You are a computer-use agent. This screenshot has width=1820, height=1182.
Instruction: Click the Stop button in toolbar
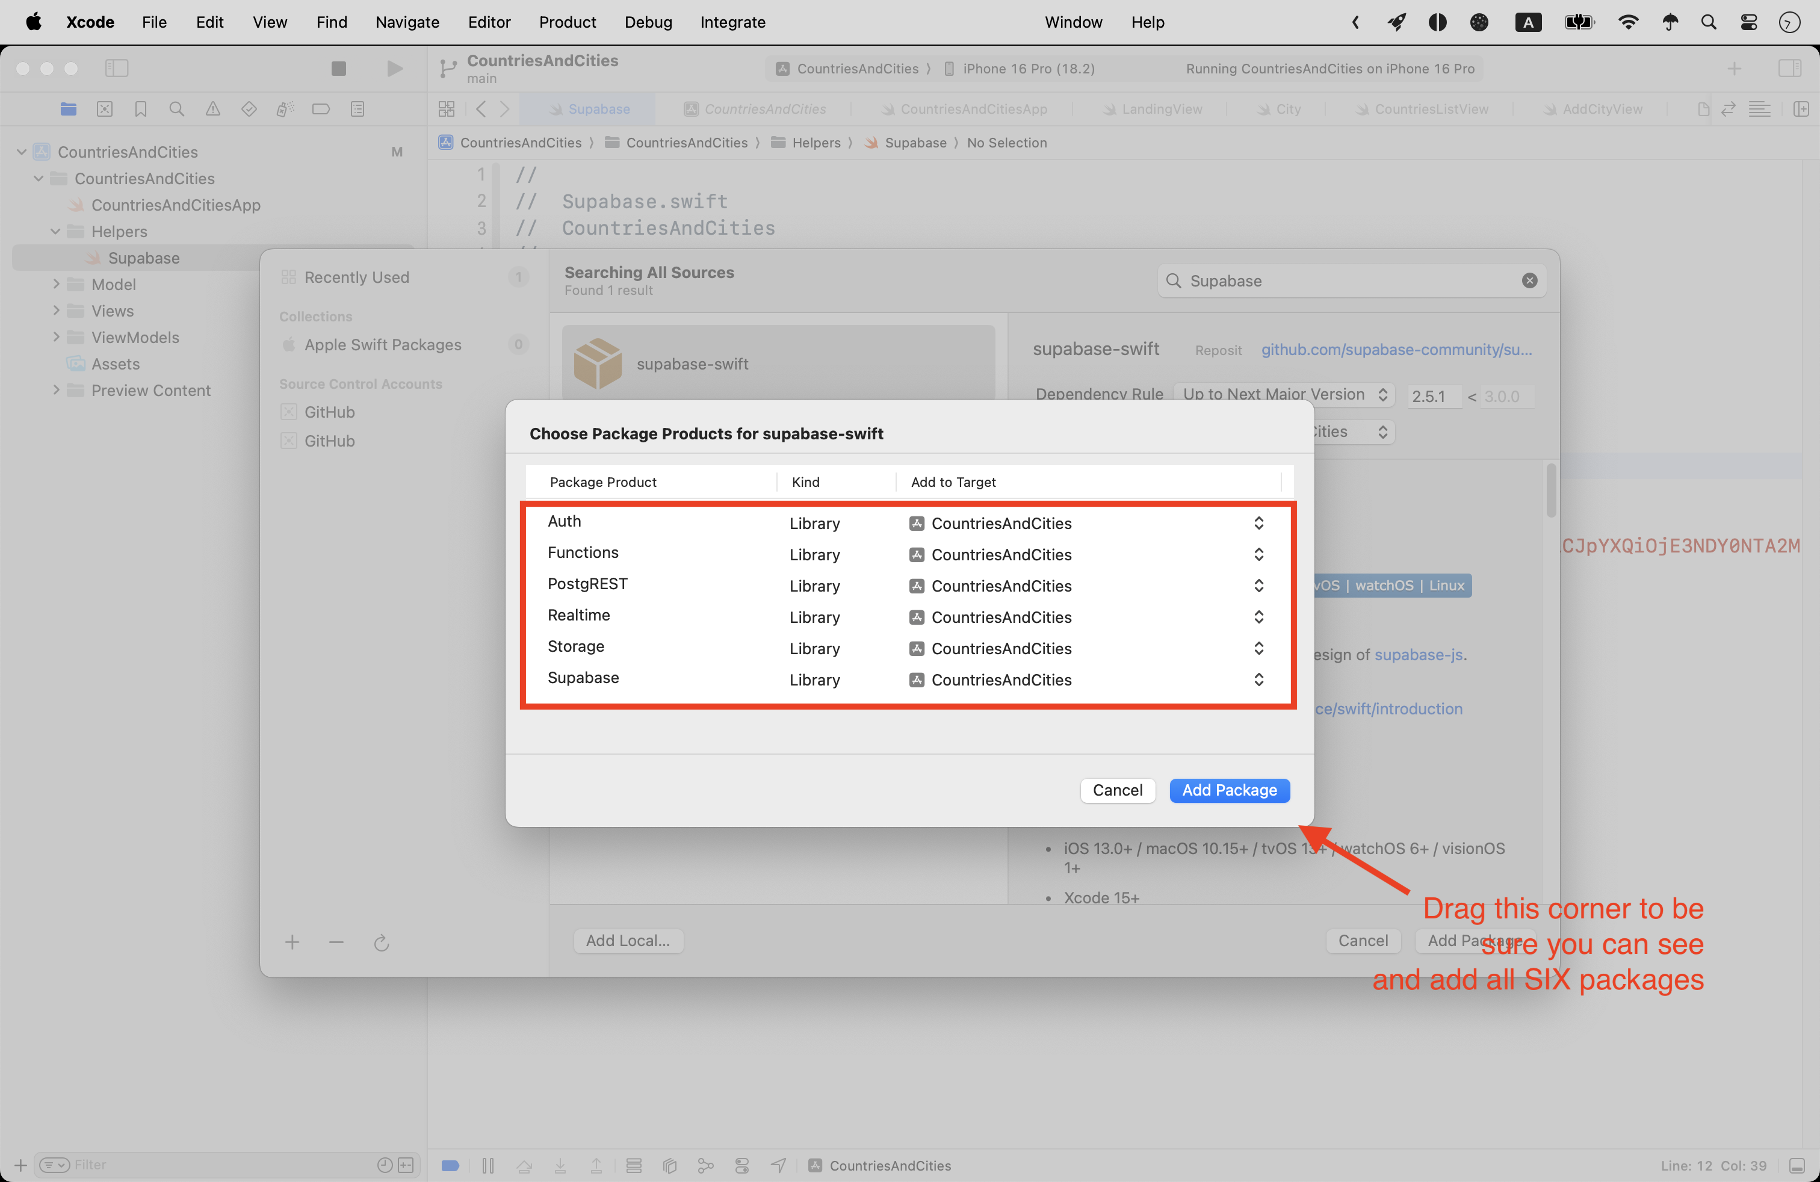[338, 69]
